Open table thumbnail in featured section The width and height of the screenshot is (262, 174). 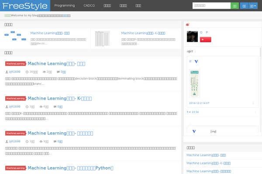click(x=103, y=38)
